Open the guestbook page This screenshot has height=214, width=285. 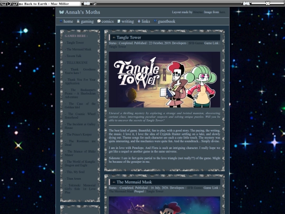(x=166, y=22)
